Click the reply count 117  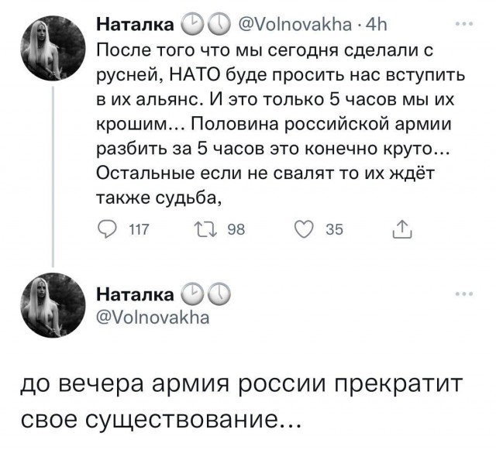click(139, 228)
